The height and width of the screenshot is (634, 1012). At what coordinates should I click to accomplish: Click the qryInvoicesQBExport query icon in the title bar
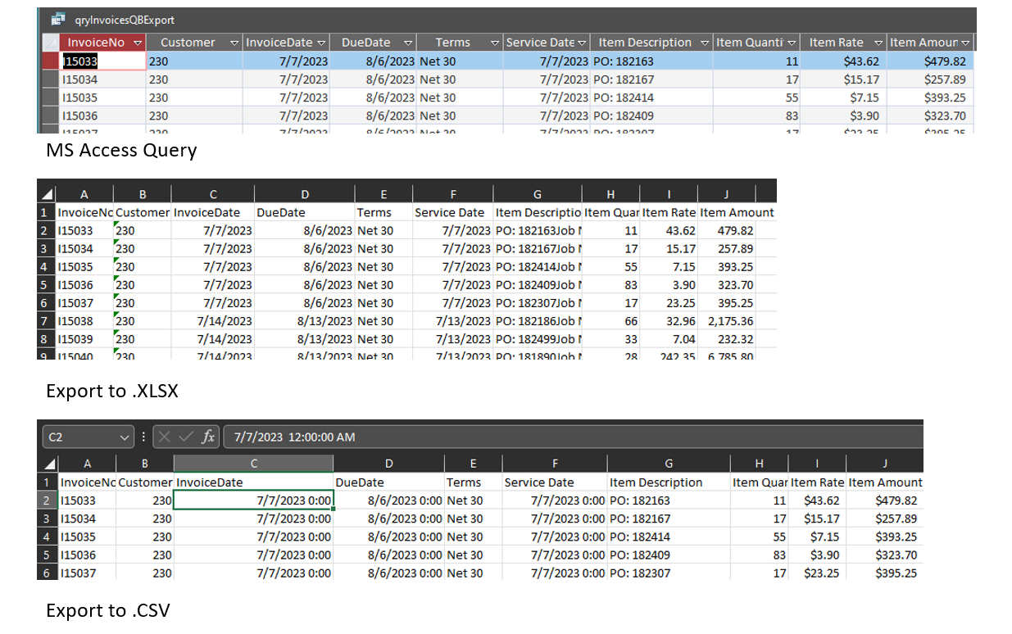tap(58, 19)
